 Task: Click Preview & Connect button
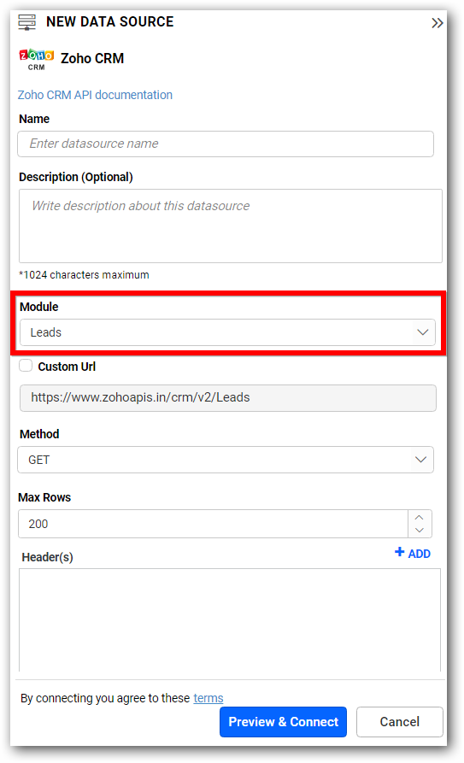(x=283, y=722)
